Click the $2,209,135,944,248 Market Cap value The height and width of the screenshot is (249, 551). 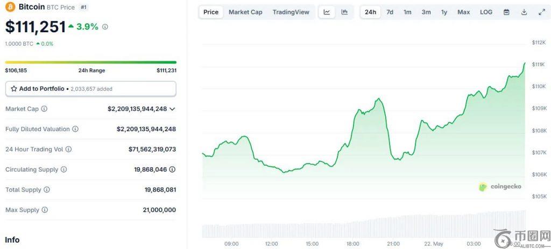(x=137, y=109)
